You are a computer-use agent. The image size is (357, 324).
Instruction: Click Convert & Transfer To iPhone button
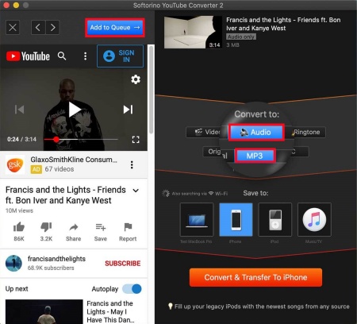[255, 277]
